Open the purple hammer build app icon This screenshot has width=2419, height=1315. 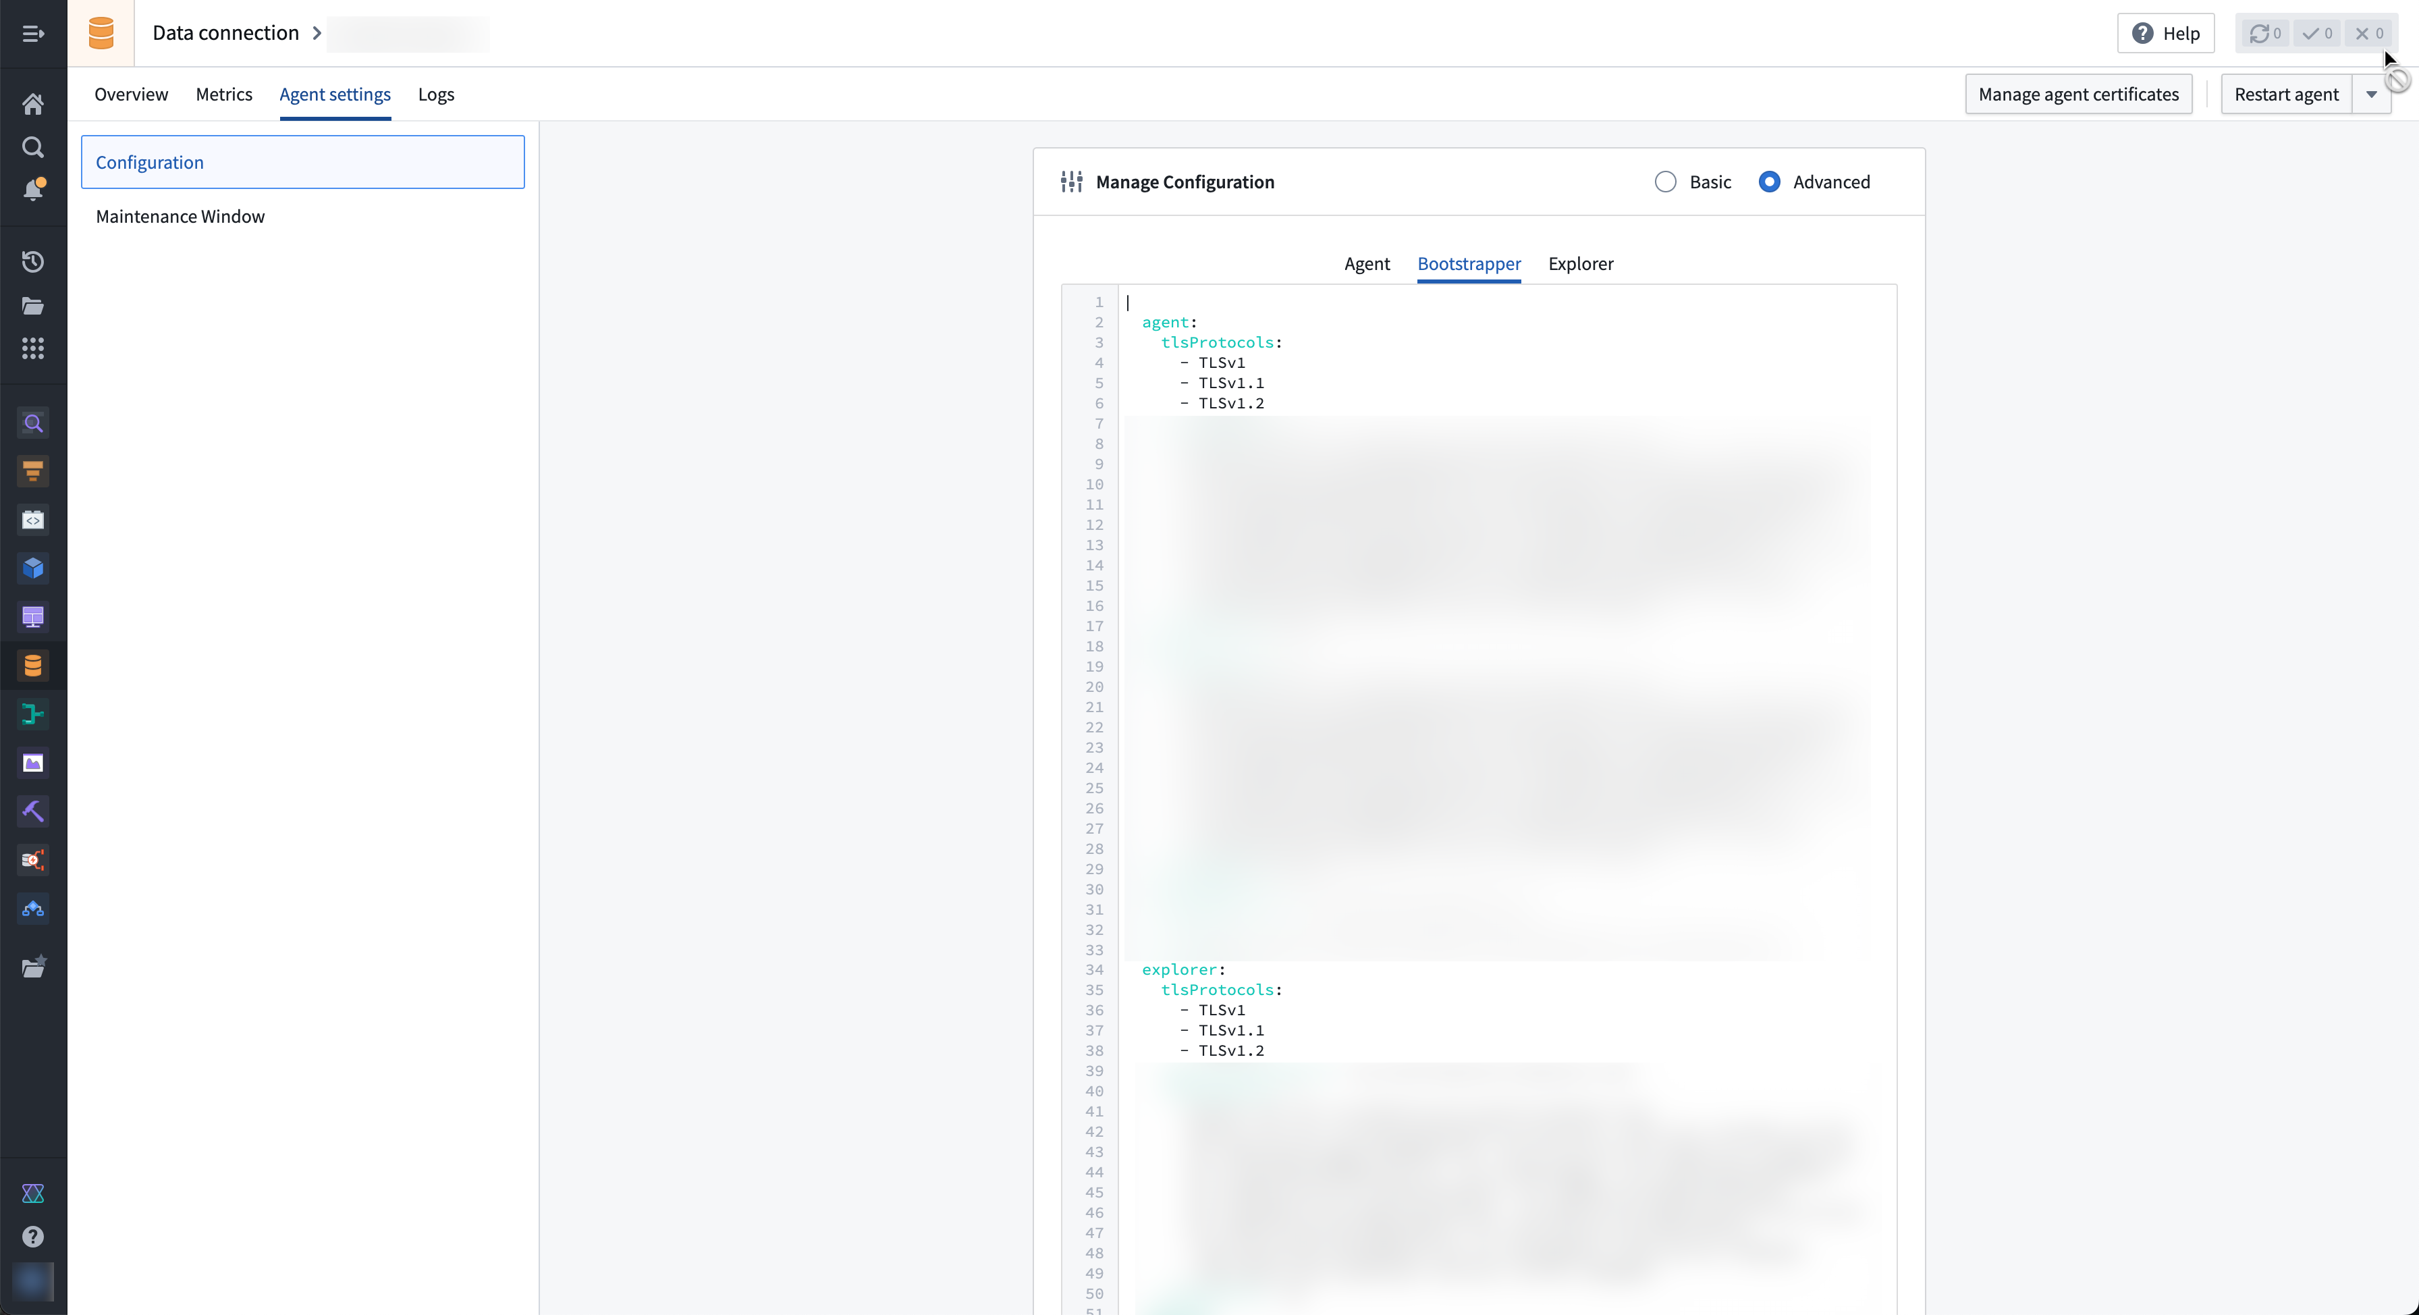[33, 811]
